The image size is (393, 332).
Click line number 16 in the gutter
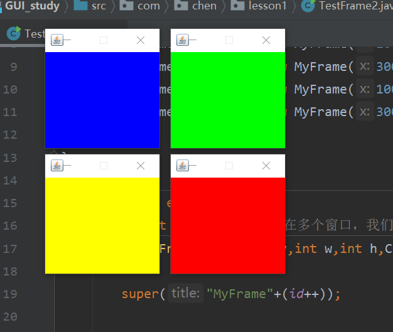[x=10, y=226]
